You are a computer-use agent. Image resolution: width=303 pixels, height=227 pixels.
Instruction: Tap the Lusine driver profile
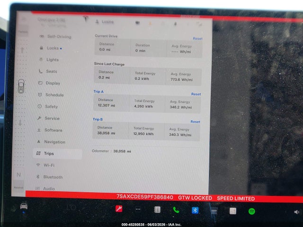(105, 22)
